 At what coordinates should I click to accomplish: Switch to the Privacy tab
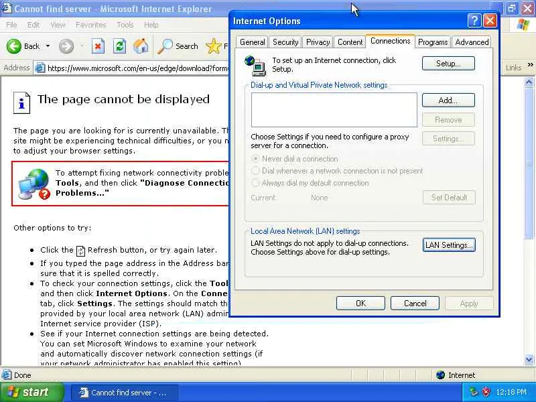318,42
